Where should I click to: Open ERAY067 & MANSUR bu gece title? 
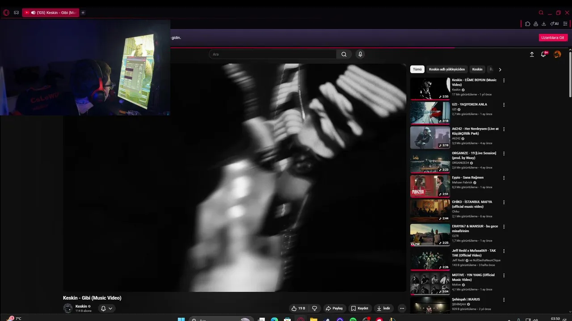click(x=475, y=229)
